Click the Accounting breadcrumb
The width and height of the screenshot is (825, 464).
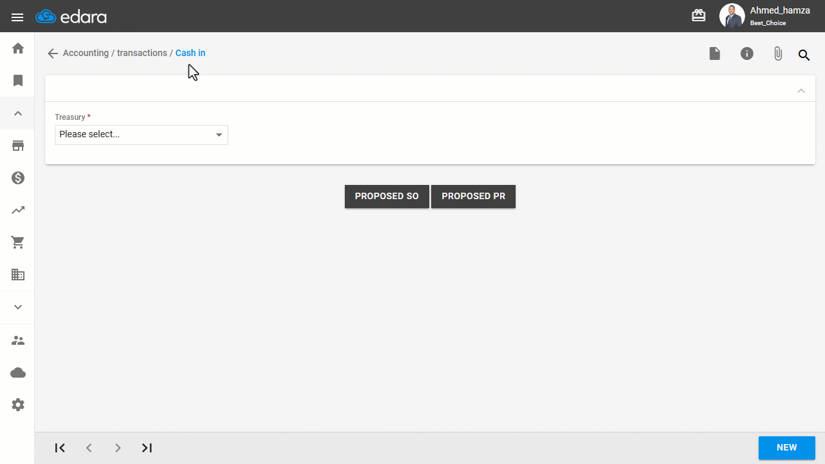tap(86, 53)
